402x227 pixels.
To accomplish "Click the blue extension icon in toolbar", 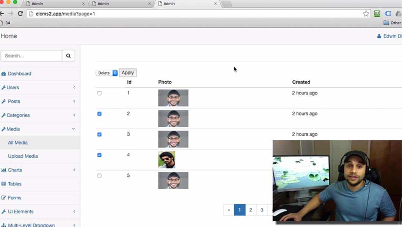I will pyautogui.click(x=388, y=14).
